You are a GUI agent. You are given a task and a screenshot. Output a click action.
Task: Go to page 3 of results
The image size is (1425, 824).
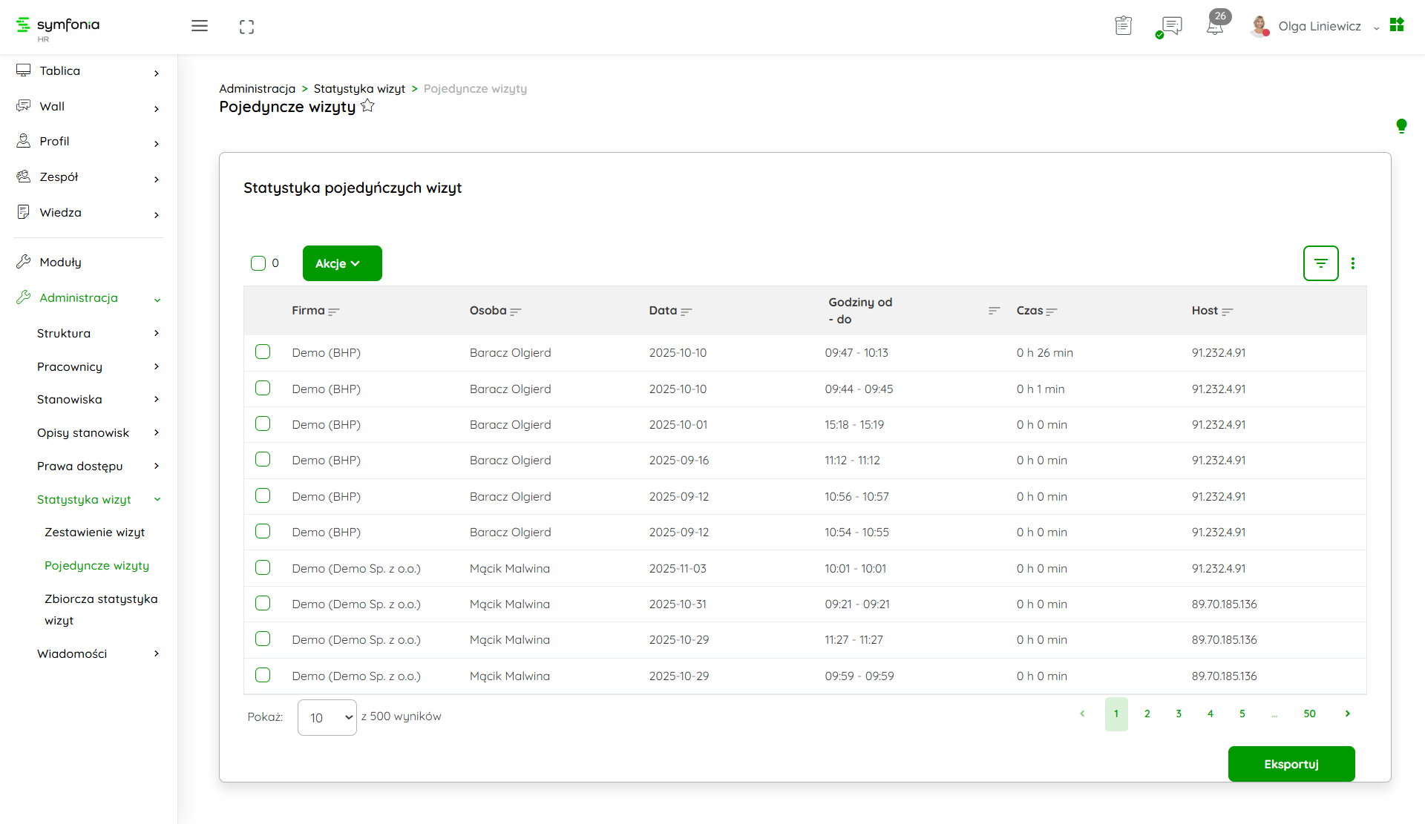click(1179, 713)
